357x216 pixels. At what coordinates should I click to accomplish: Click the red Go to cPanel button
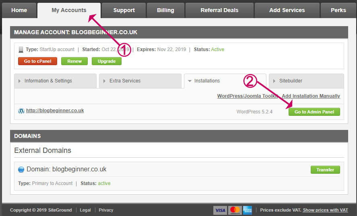coord(37,61)
